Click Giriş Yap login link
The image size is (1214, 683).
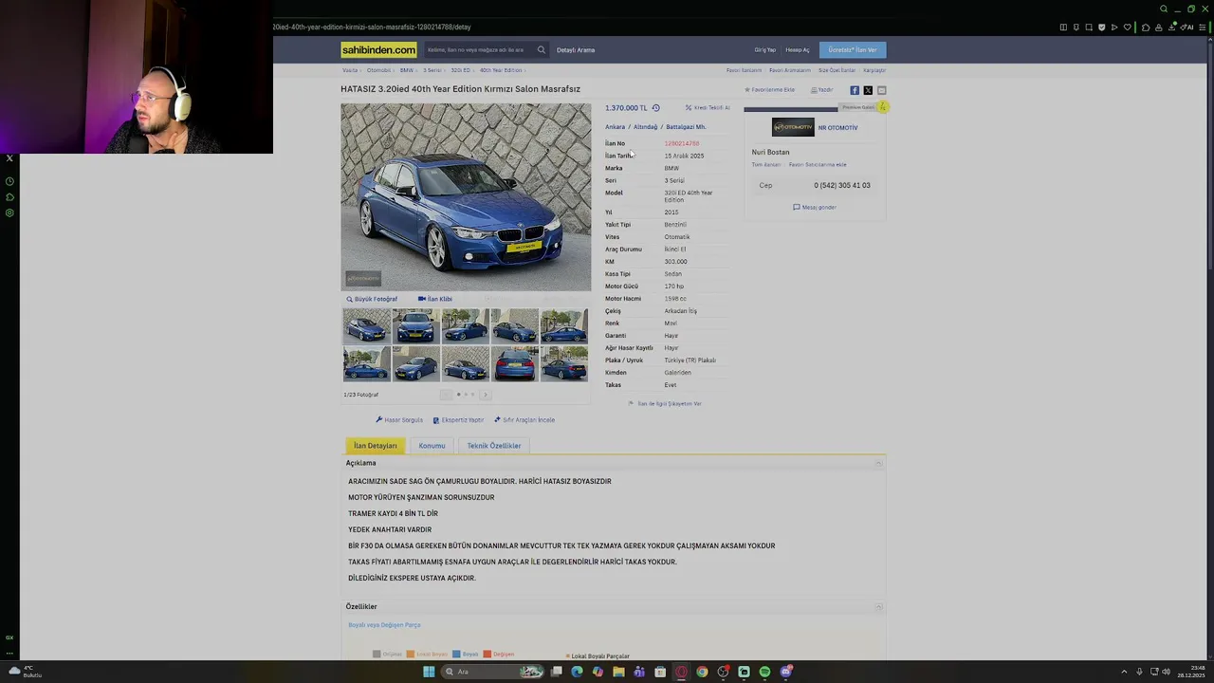tap(764, 50)
